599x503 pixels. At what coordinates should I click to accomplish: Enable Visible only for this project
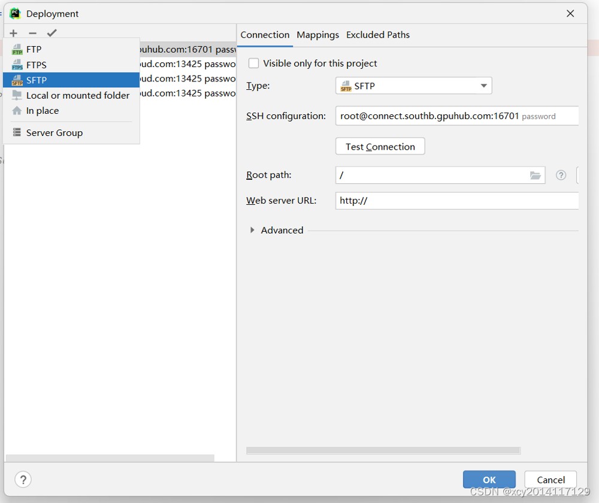(x=253, y=63)
